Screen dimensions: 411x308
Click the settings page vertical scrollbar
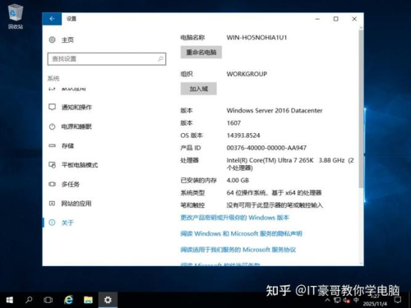coord(361,109)
